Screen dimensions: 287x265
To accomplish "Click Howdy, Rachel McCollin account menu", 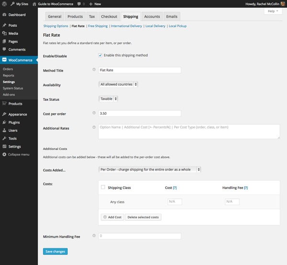I will tap(265, 4).
